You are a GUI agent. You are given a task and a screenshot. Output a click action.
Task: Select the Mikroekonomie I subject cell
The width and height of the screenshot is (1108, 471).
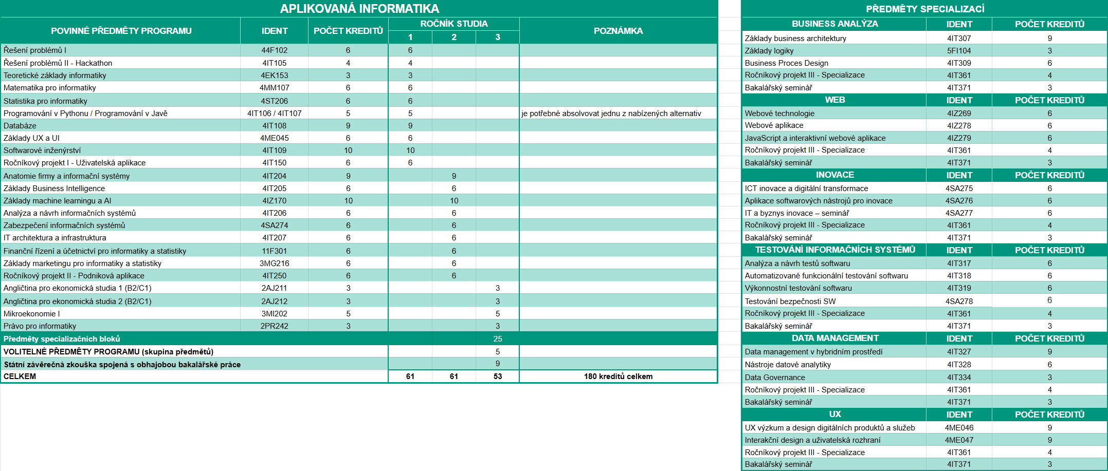pos(32,314)
